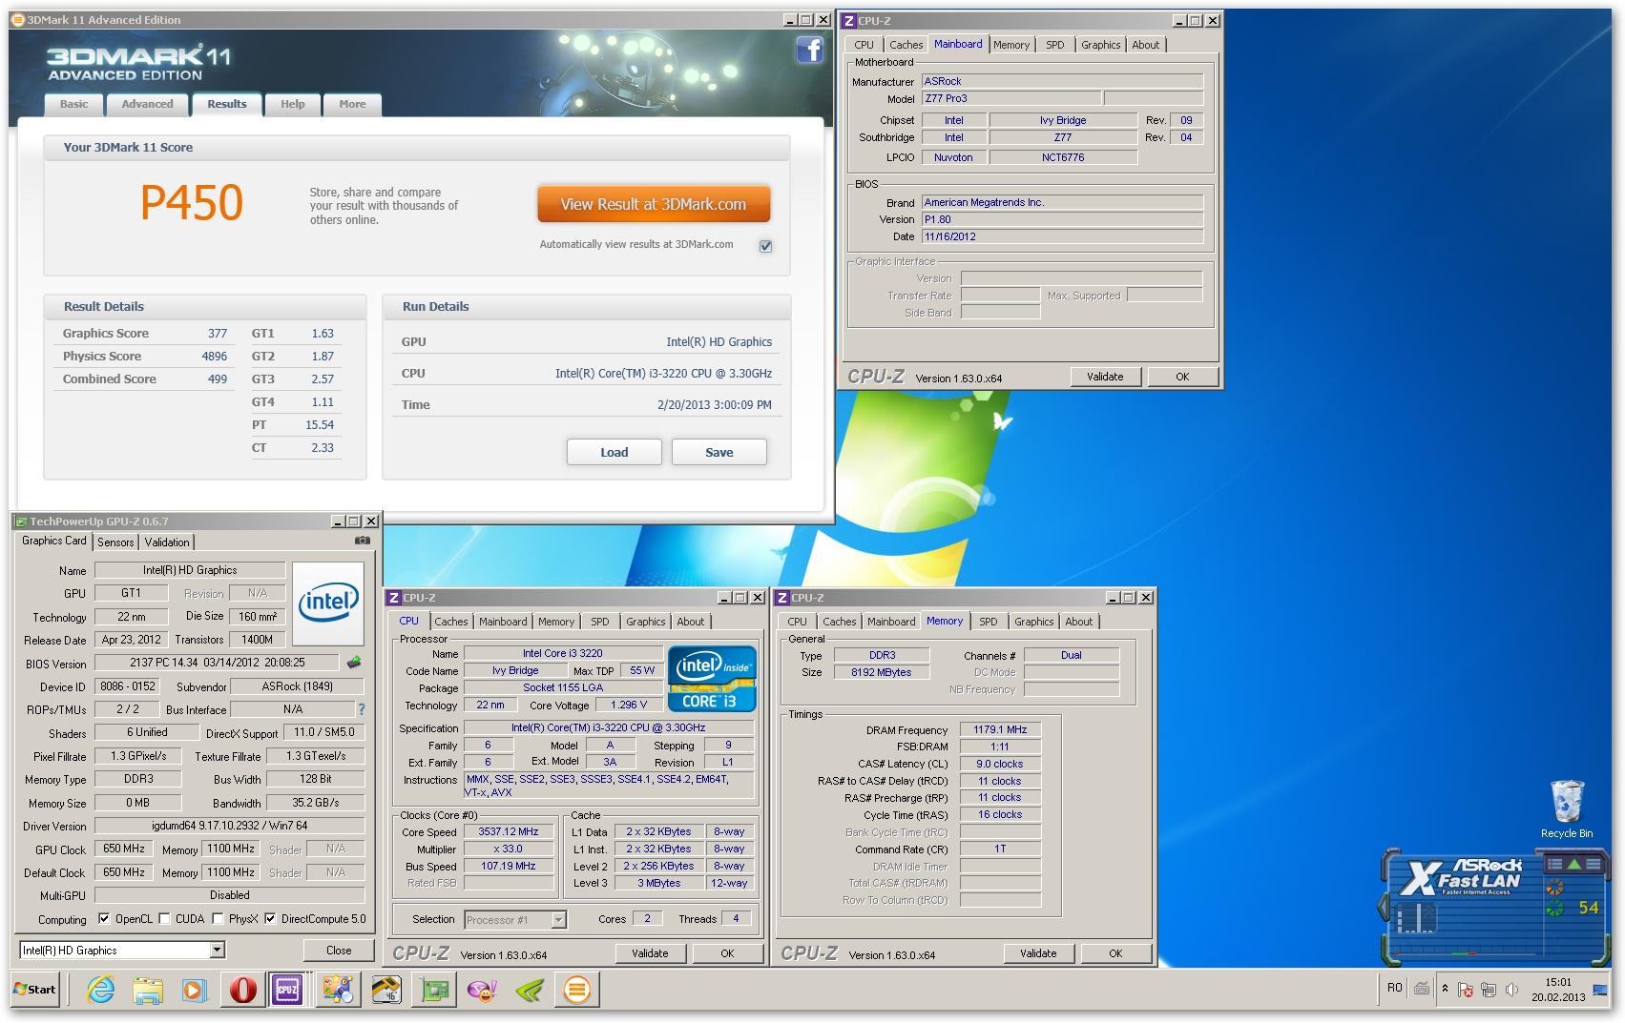Open the More tab in 3DMark 11
The width and height of the screenshot is (1625, 1023).
coord(352,104)
